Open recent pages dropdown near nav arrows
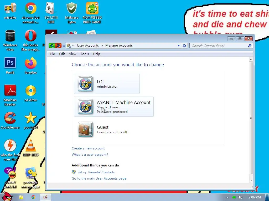Viewport: 269px width, 201px height. pos(64,46)
